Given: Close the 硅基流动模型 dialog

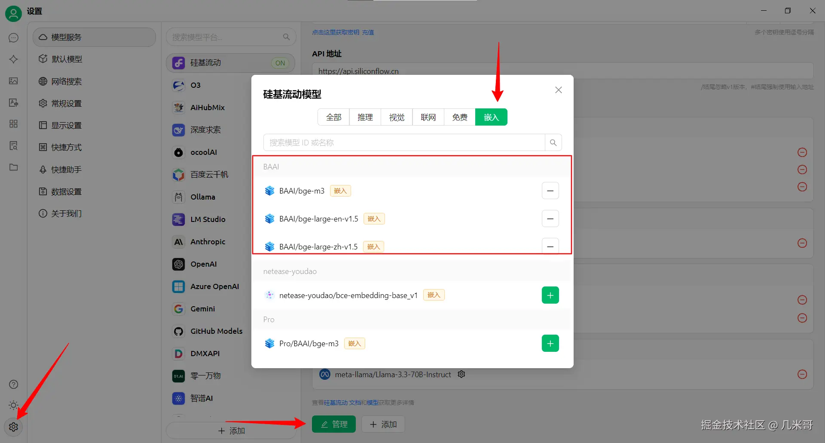Looking at the screenshot, I should [558, 90].
